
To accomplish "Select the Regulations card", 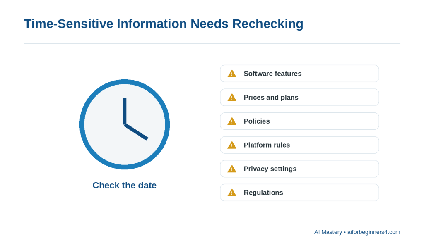I will (x=299, y=193).
